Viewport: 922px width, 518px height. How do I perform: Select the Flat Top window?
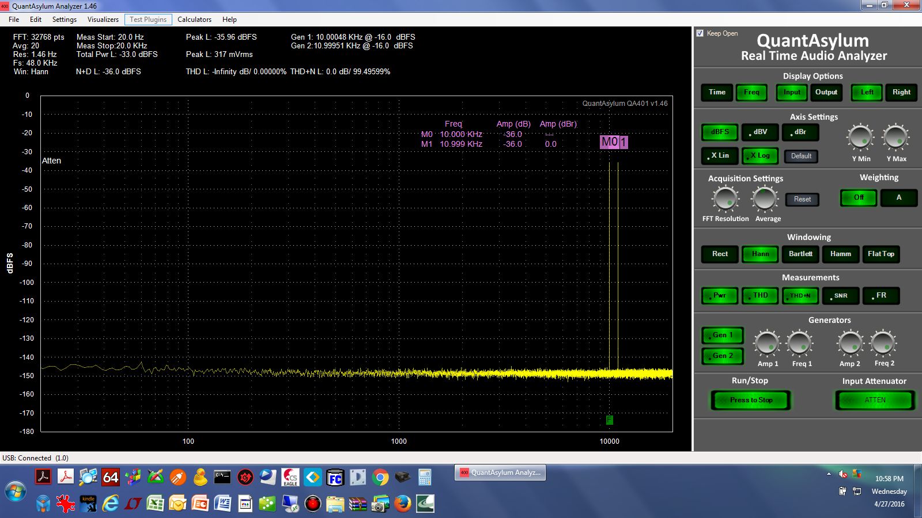(881, 254)
